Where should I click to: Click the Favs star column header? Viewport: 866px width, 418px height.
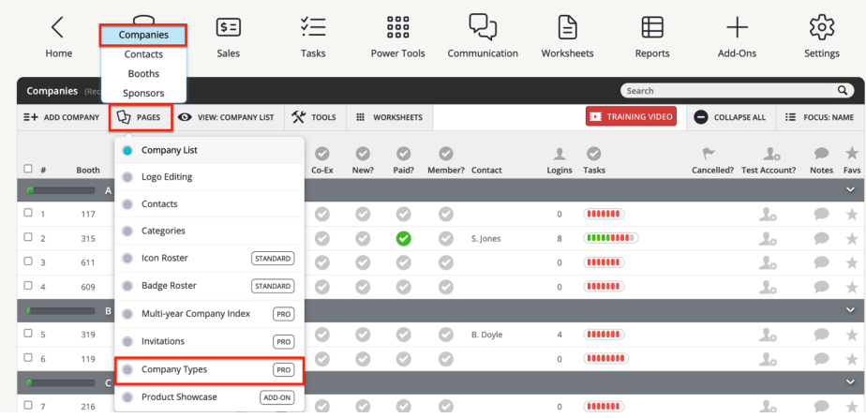[x=852, y=154]
